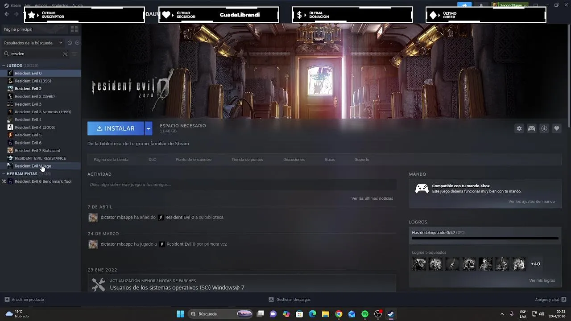Select RESIDENT EVIL RESISTANCE
Screen dimensions: 571x321
[41, 158]
